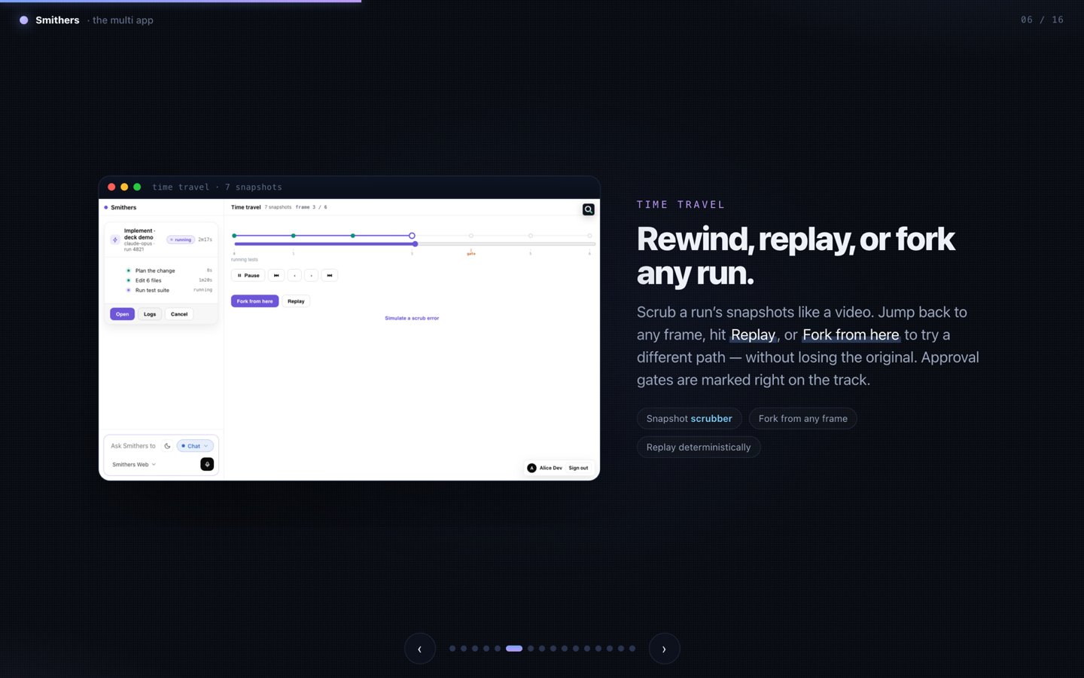Open the Chat mode dropdown
1084x678 pixels.
(195, 446)
